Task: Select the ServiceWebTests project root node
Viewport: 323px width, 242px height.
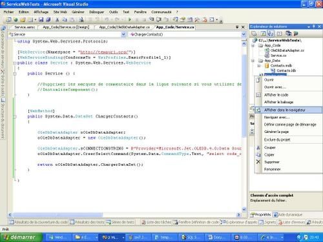Action: [280, 40]
